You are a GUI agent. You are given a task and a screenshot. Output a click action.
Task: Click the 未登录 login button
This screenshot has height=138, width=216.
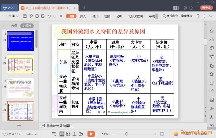tap(206, 8)
